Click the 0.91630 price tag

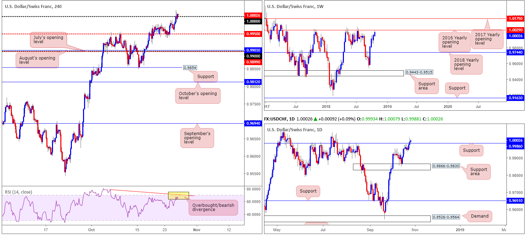tap(516, 99)
